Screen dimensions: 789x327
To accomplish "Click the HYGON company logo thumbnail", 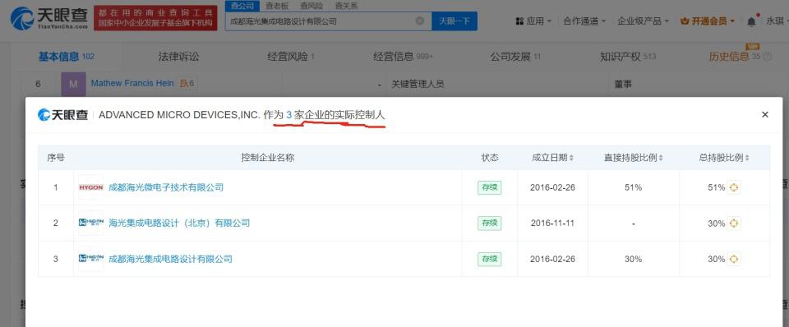I will tap(91, 187).
